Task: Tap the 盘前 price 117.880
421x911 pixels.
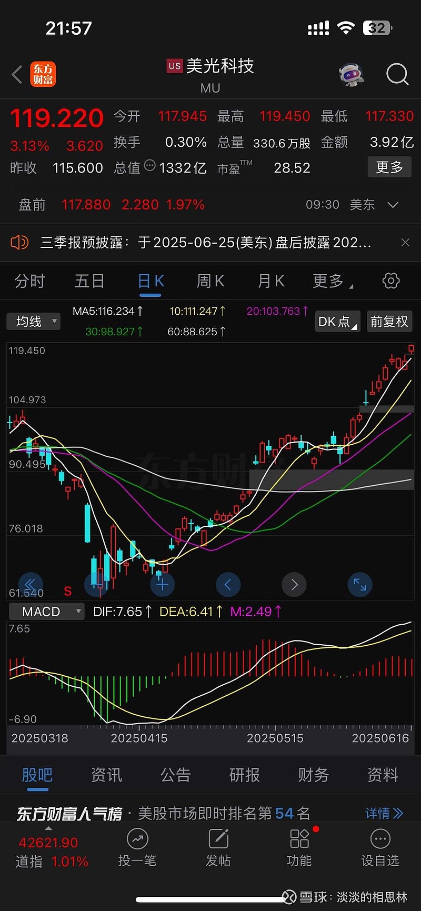Action: pos(86,205)
